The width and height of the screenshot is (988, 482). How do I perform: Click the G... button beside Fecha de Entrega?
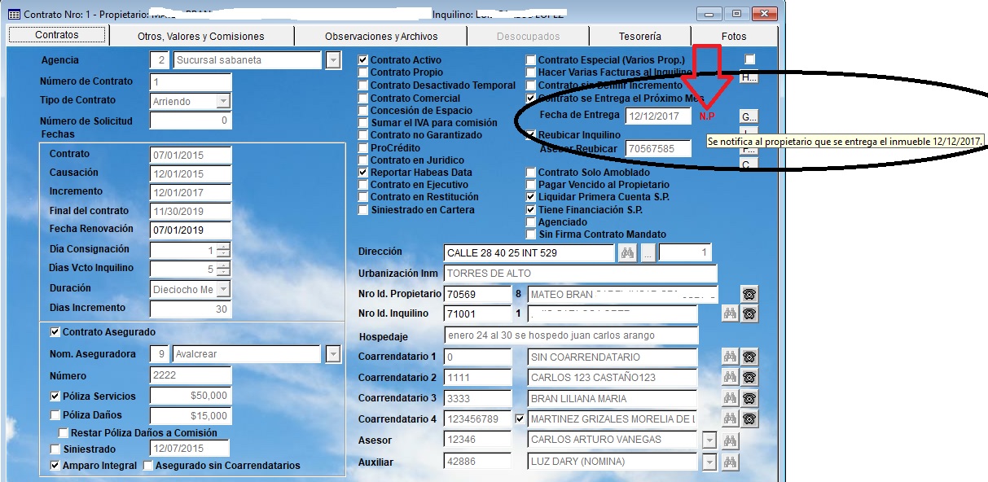point(749,116)
